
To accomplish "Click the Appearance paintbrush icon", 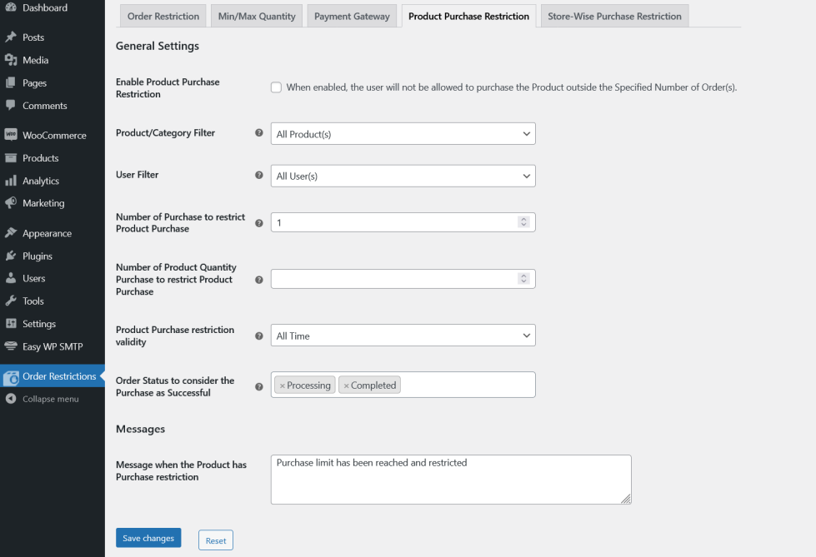I will tap(11, 233).
